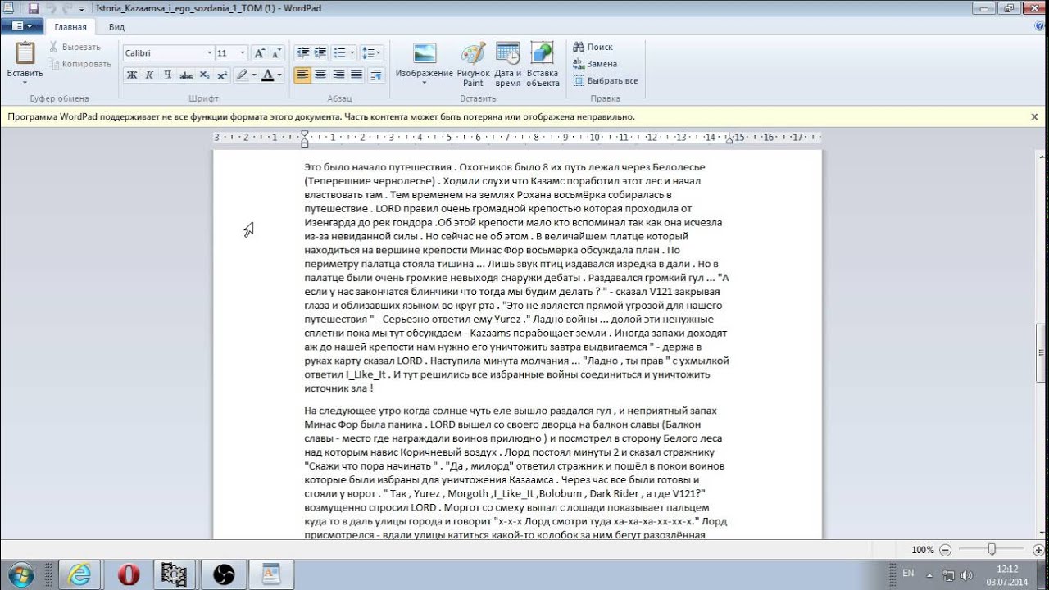The height and width of the screenshot is (590, 1049).
Task: Switch to the Главная tab
Action: tap(70, 26)
